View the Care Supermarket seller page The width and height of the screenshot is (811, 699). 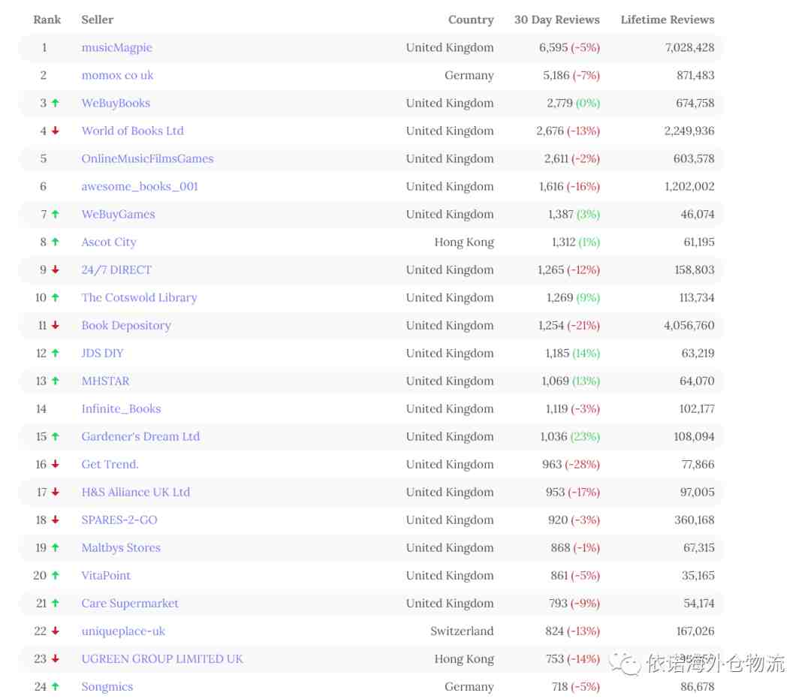130,604
